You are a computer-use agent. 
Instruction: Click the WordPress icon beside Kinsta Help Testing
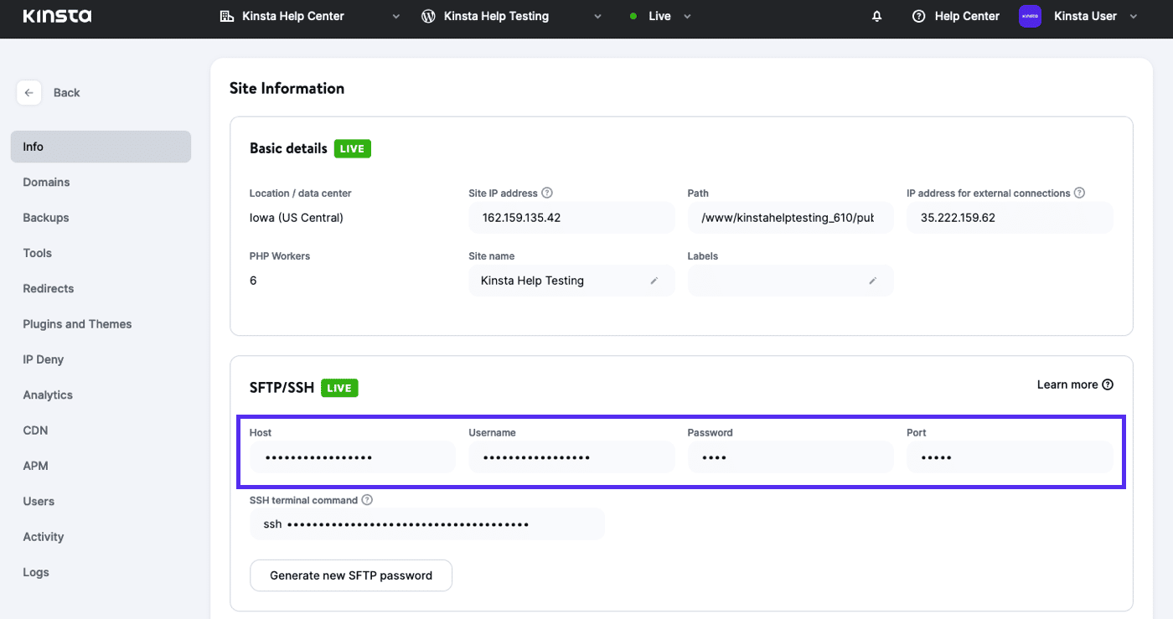428,15
